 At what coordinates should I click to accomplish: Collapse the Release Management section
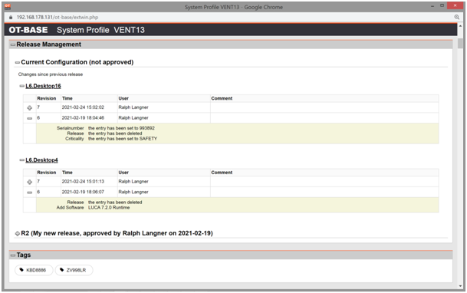pyautogui.click(x=13, y=44)
